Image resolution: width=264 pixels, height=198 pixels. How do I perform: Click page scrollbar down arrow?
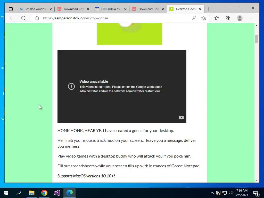tap(257, 180)
